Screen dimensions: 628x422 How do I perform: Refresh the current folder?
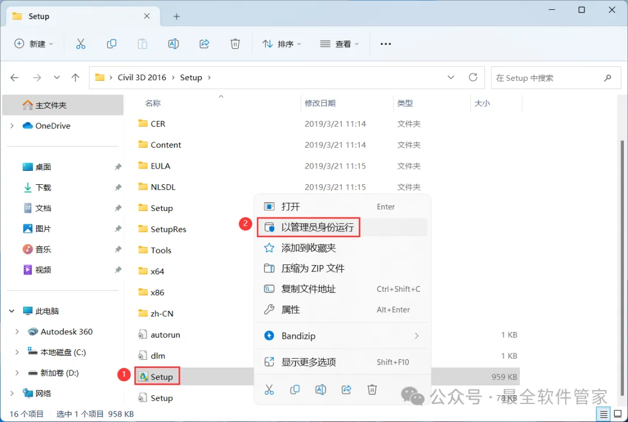(x=473, y=77)
